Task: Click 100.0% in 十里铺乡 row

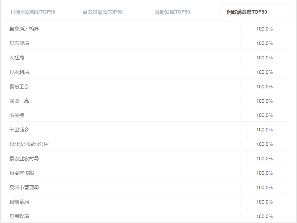Action: 265,130
